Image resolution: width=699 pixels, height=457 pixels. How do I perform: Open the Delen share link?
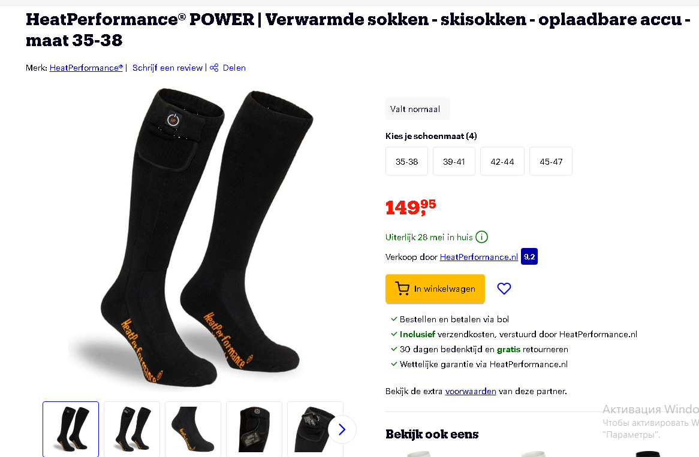tap(234, 68)
